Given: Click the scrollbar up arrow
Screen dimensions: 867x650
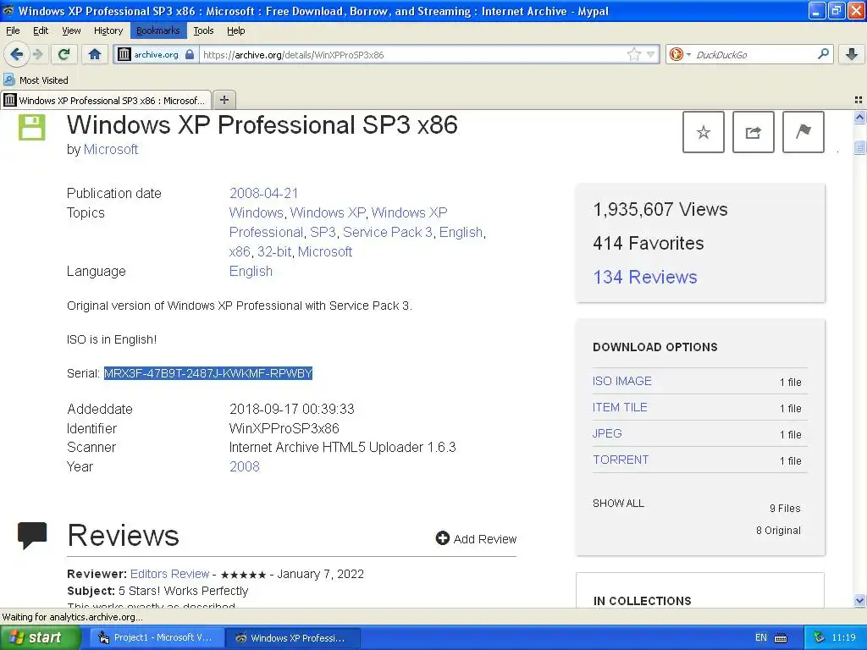Looking at the screenshot, I should (x=859, y=117).
